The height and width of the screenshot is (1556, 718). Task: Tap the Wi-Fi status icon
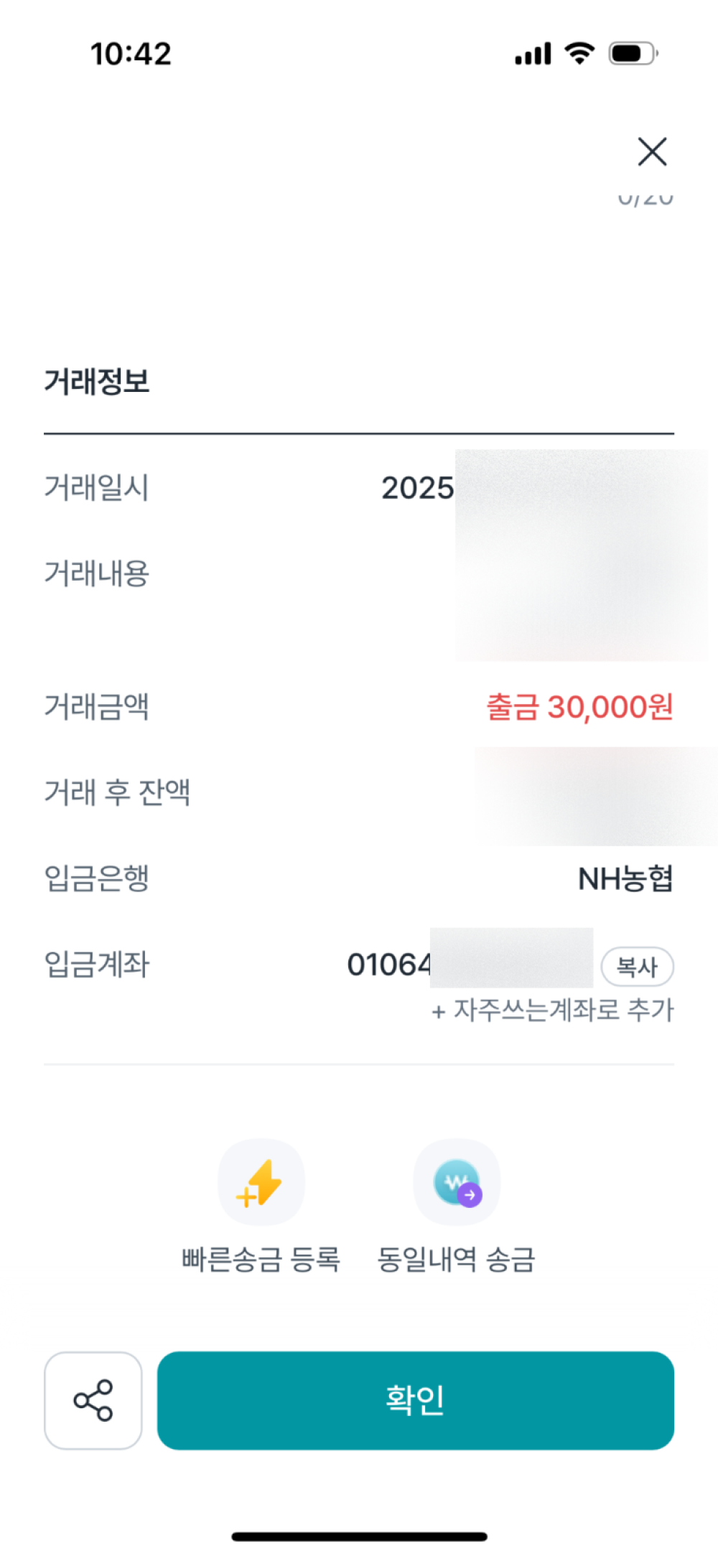coord(579,53)
